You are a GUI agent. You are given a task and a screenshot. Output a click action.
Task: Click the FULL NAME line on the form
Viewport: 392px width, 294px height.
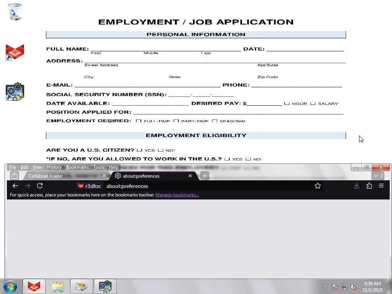click(x=166, y=49)
